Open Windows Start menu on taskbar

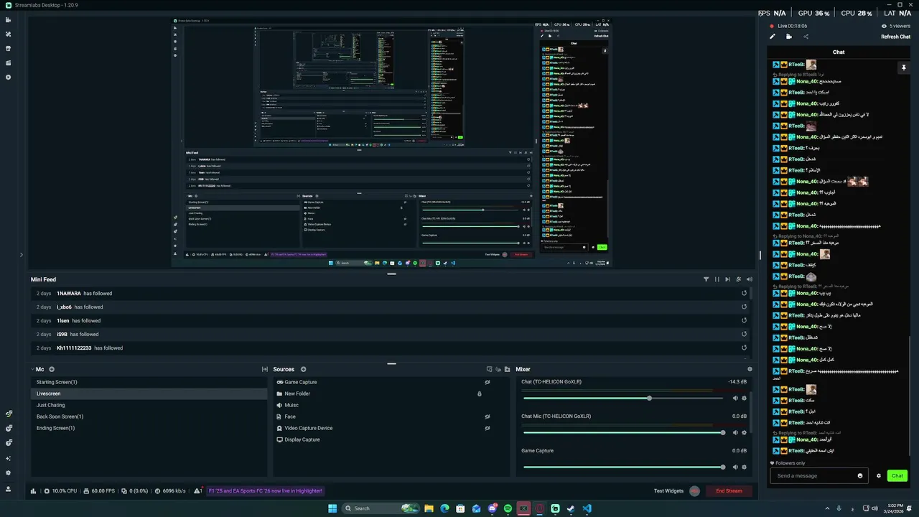pyautogui.click(x=332, y=508)
